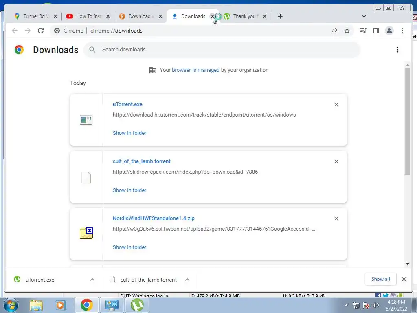Reload the downloads page
417x313 pixels.
[x=41, y=31]
